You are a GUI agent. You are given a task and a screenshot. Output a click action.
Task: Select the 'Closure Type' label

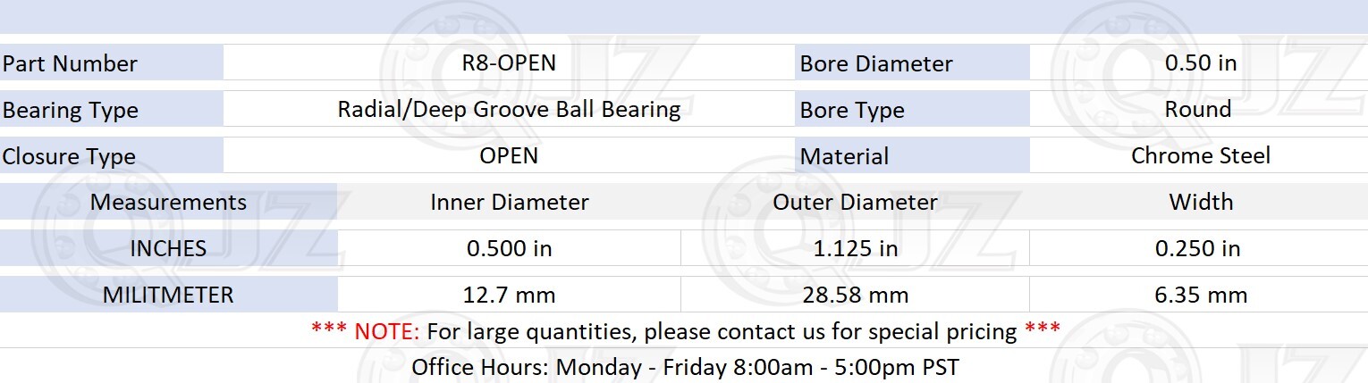(69, 156)
